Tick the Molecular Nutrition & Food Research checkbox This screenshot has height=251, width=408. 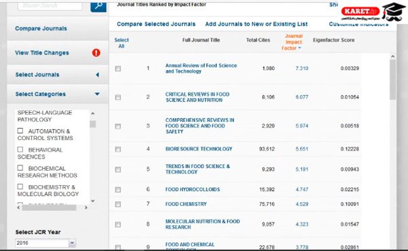(118, 224)
